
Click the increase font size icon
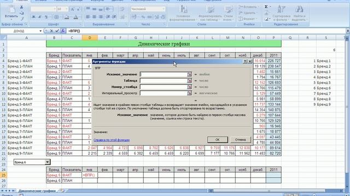pyautogui.click(x=72, y=9)
